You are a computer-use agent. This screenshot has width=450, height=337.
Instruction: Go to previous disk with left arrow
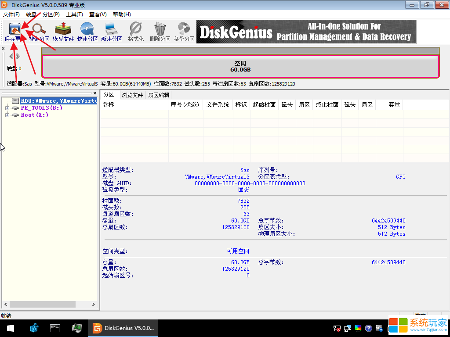point(11,56)
